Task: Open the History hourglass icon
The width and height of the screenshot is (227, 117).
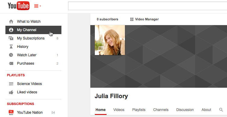Action: point(11,47)
